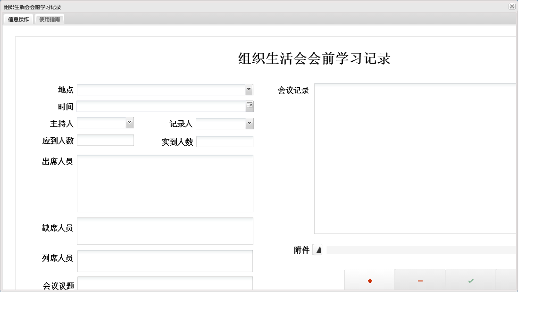Screen dimensions: 559x324
Task: Click the 附件 attachment upload triangle icon
Action: click(317, 250)
